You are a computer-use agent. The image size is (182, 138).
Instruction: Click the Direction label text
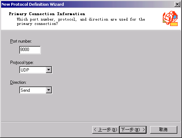pyautogui.click(x=18, y=82)
